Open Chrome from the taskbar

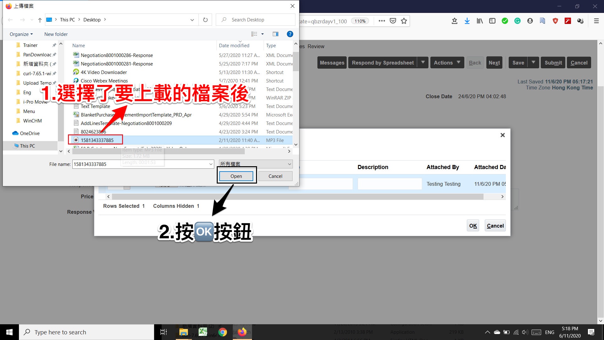click(x=222, y=332)
